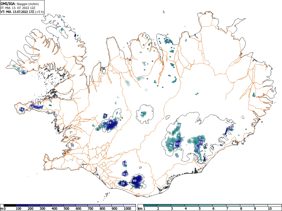Click the 'DMI/IGA: Skyggni (m/km)' title text
282x211 pixels.
pos(20,4)
